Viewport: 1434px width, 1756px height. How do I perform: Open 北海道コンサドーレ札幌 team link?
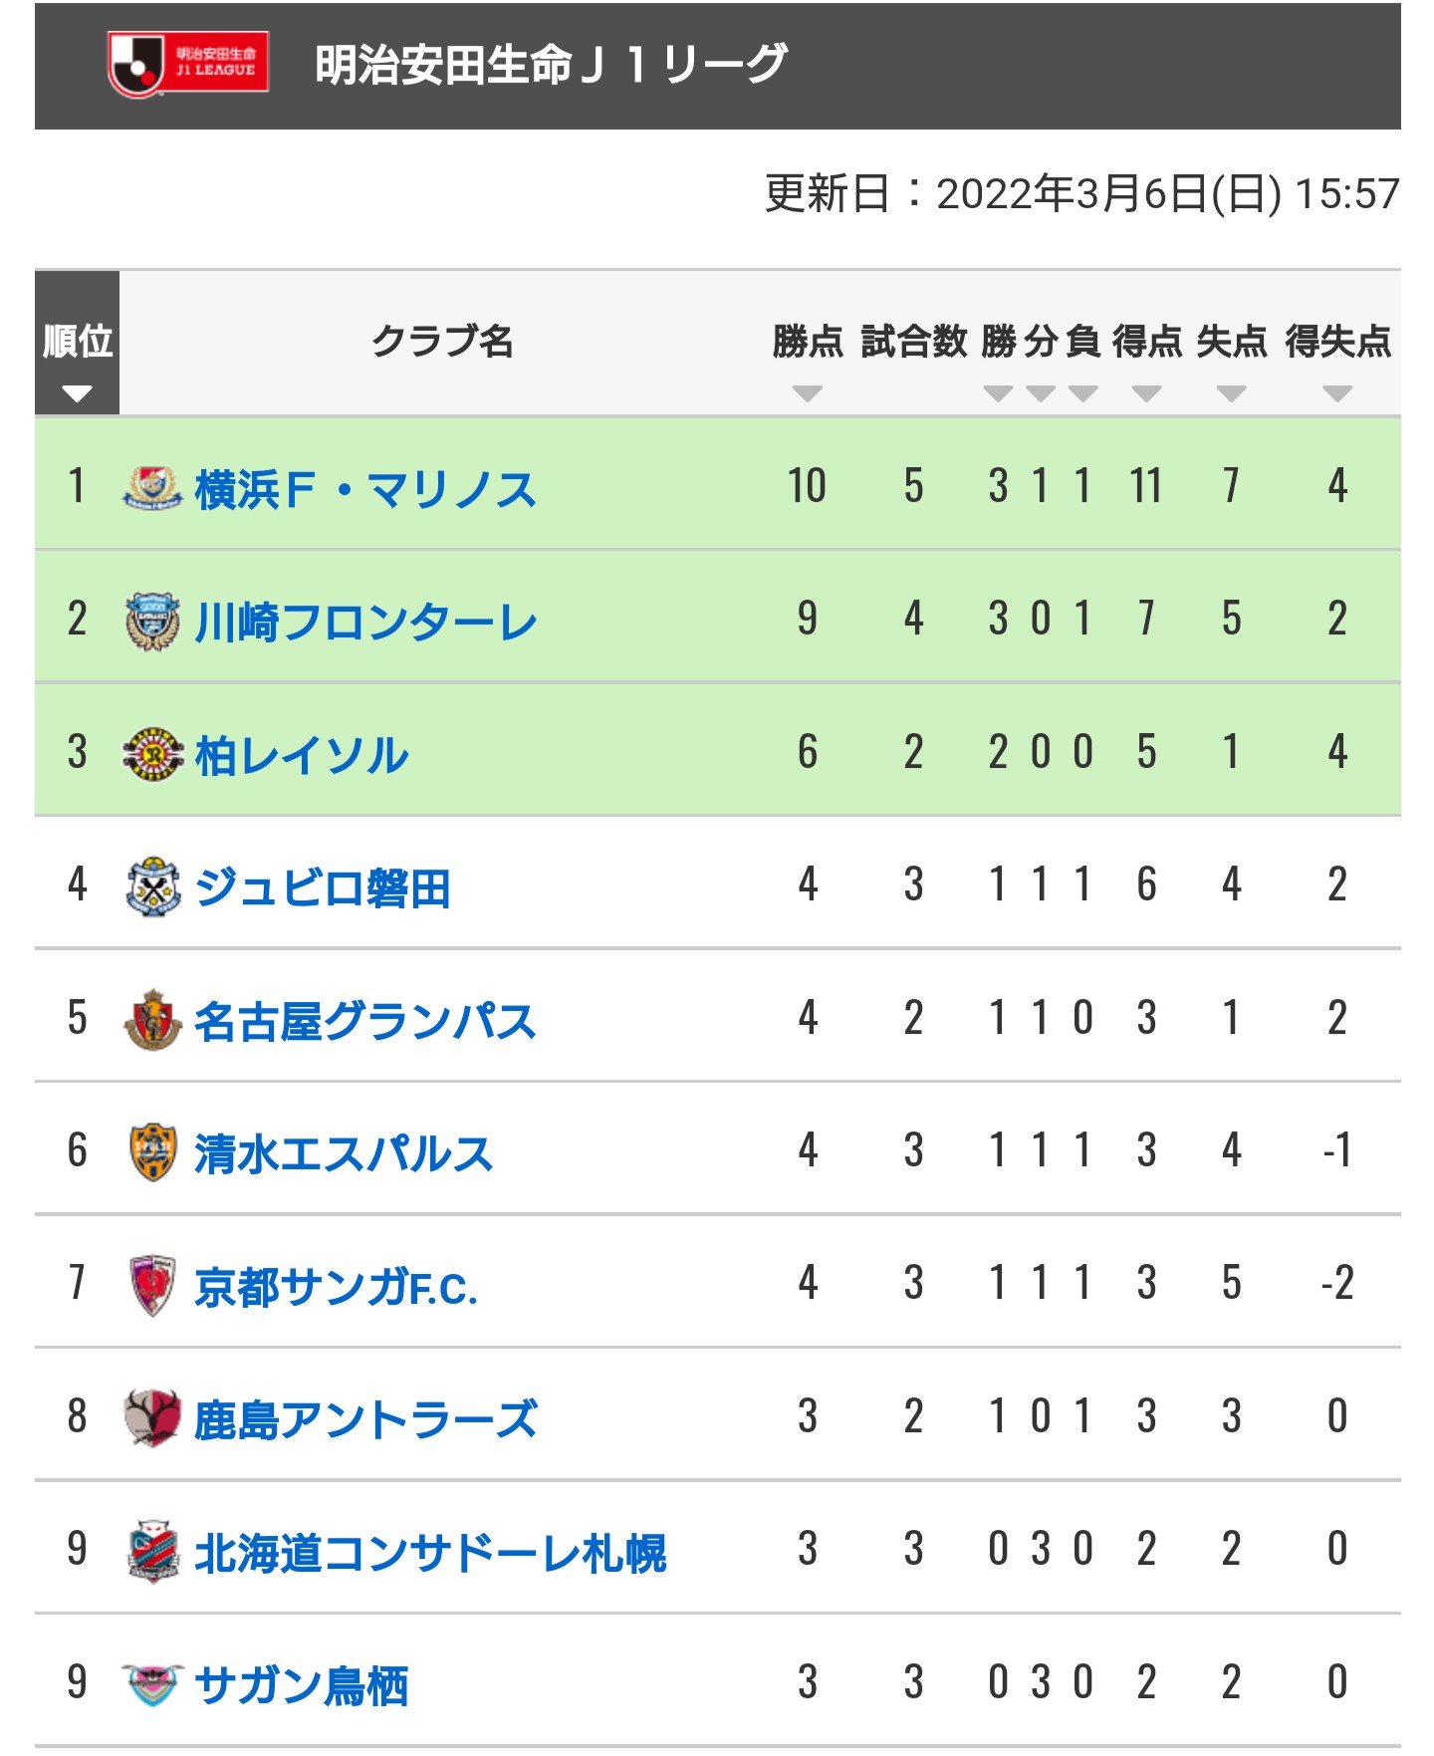pos(430,1553)
